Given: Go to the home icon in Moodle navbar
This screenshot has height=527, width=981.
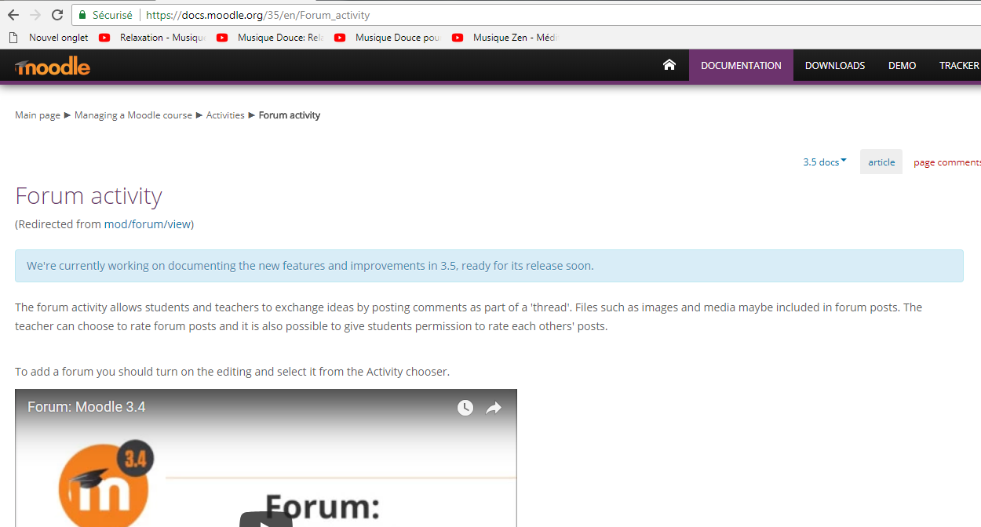Looking at the screenshot, I should click(669, 65).
